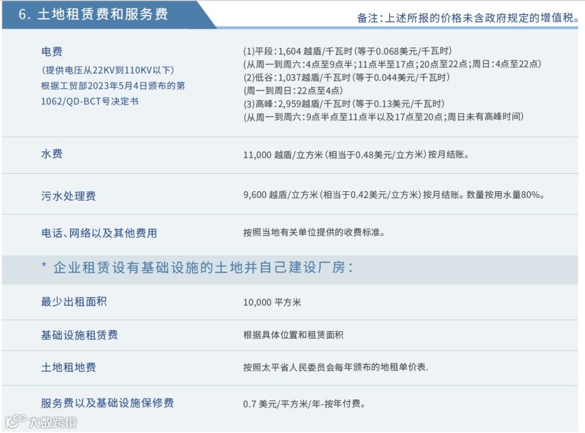Click the line starting '(从周一到周六:9点半点至11点半'
Image resolution: width=585 pixels, height=433 pixels.
pyautogui.click(x=384, y=117)
